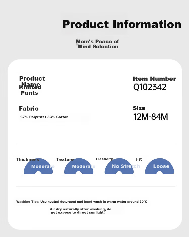Screen dimensions: 189x237
Task: Click the 67% Polyester 33% Cotton text
Action: [44, 117]
